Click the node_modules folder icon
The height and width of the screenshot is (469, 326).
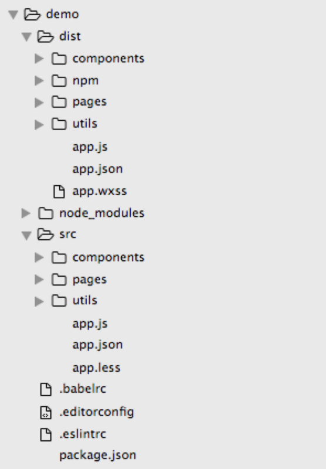(46, 213)
